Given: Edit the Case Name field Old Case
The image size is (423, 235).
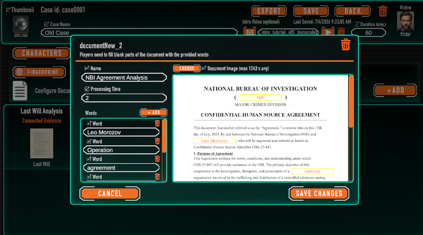Looking at the screenshot, I should [x=139, y=32].
